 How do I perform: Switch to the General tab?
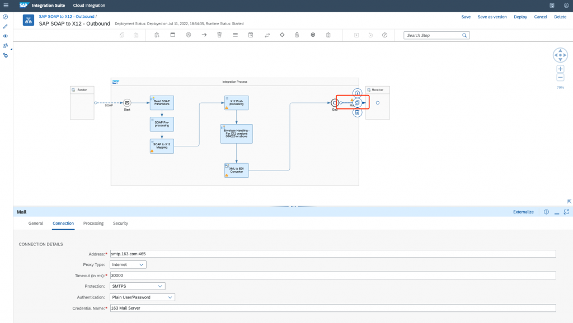[x=36, y=224]
